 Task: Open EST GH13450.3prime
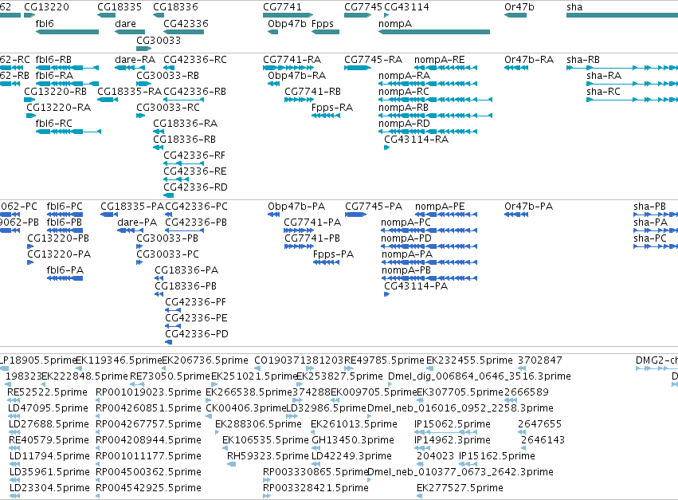pos(353,440)
